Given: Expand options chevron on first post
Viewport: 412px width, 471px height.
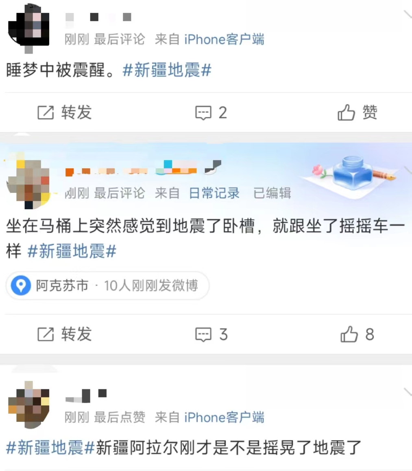Looking at the screenshot, I should (x=408, y=14).
